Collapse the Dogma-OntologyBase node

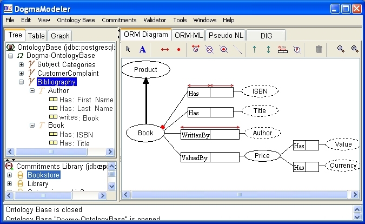click(x=10, y=56)
